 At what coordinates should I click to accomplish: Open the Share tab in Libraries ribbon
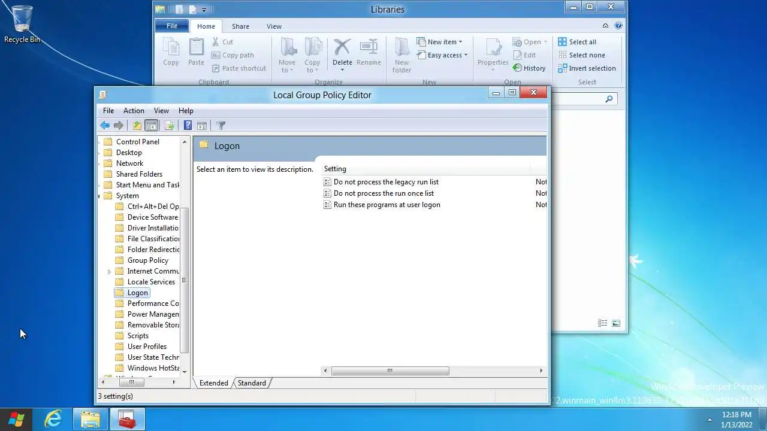[x=240, y=26]
